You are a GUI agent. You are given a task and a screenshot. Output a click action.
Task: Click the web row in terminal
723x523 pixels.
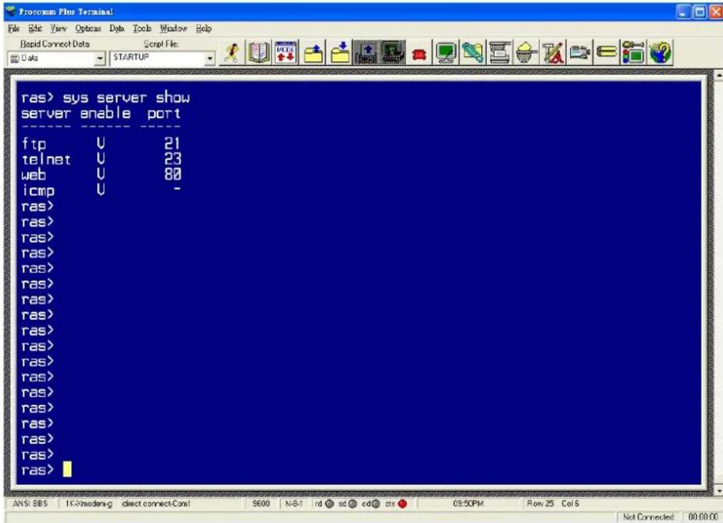tap(101, 175)
